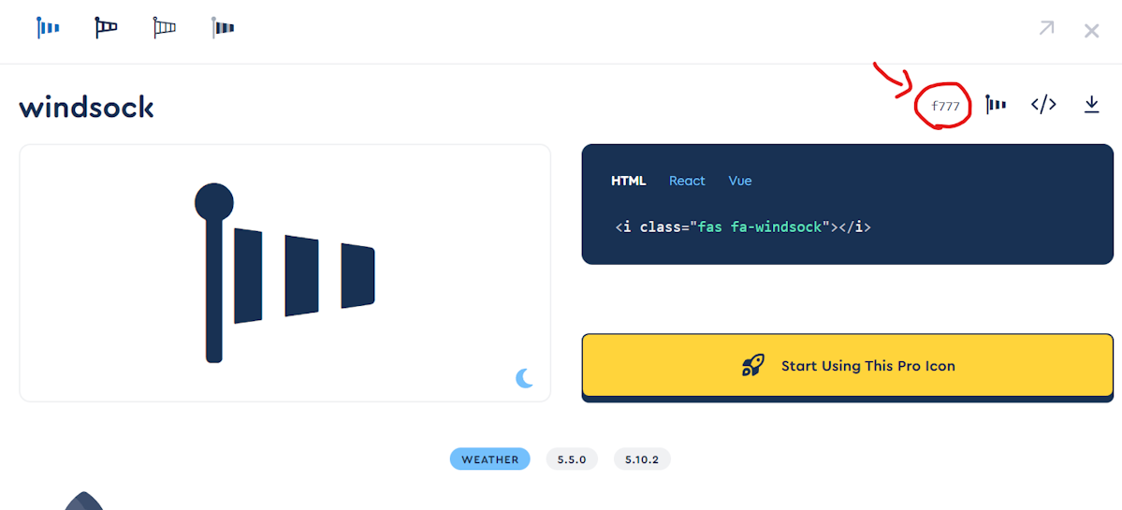Select the solid blue windsock style icon

click(47, 28)
